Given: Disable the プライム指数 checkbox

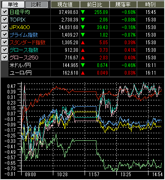Looking at the screenshot, I should pos(5,35).
